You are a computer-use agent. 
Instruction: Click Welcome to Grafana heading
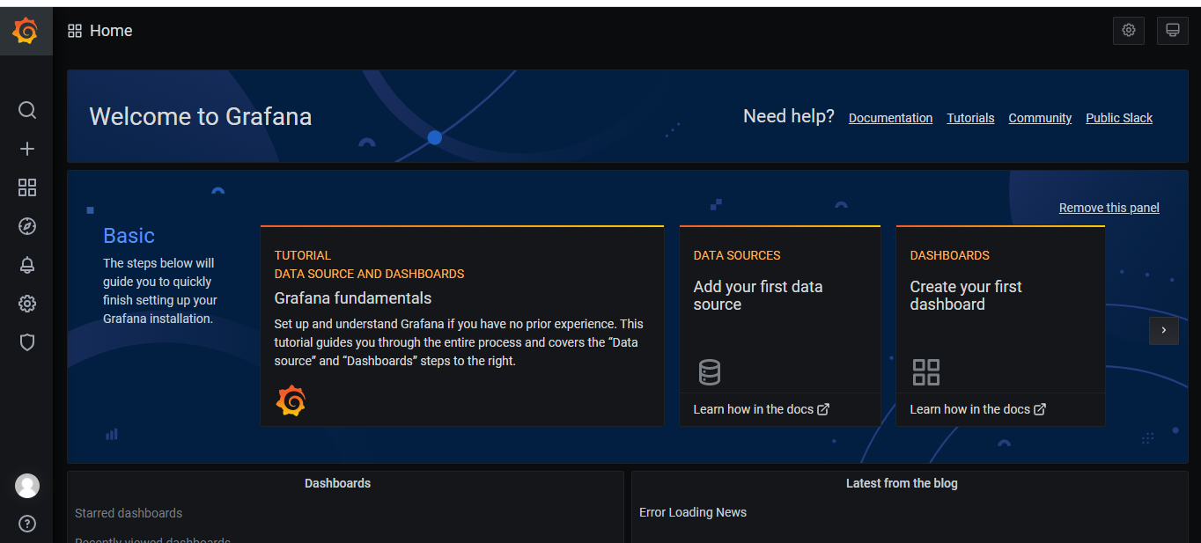point(201,116)
